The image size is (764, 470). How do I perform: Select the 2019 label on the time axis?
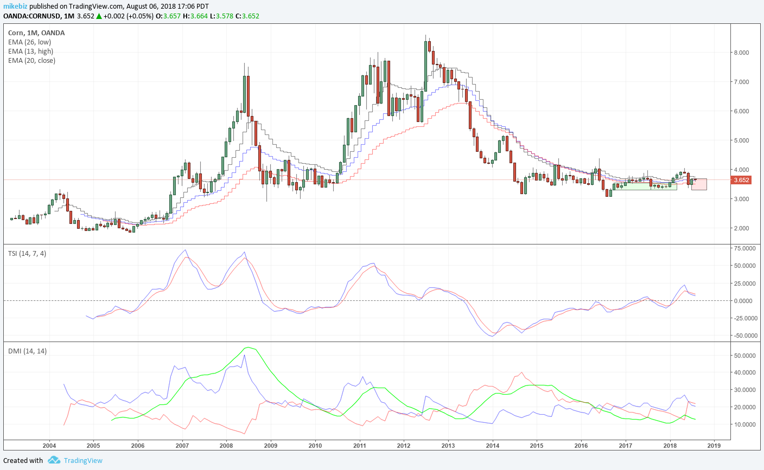714,446
